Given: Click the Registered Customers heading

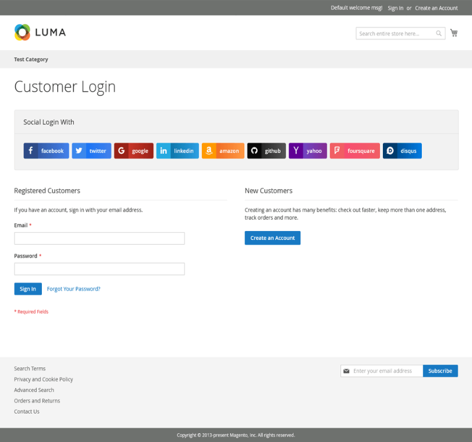Looking at the screenshot, I should pos(47,190).
